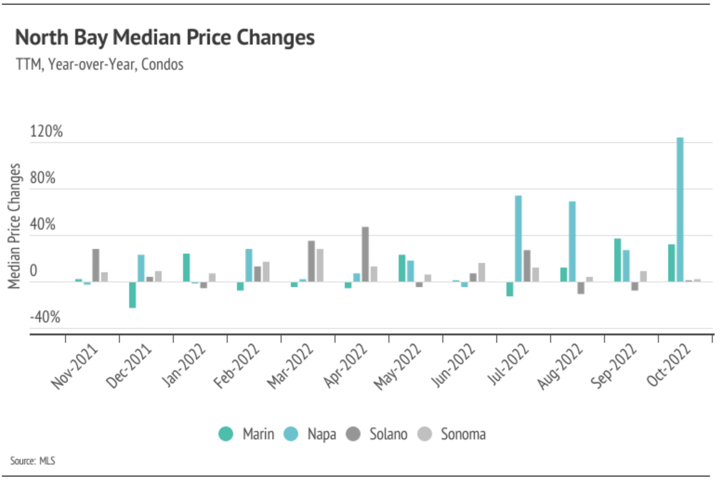Click the Source: MLS text
Screen dimensions: 723x484
pos(33,461)
